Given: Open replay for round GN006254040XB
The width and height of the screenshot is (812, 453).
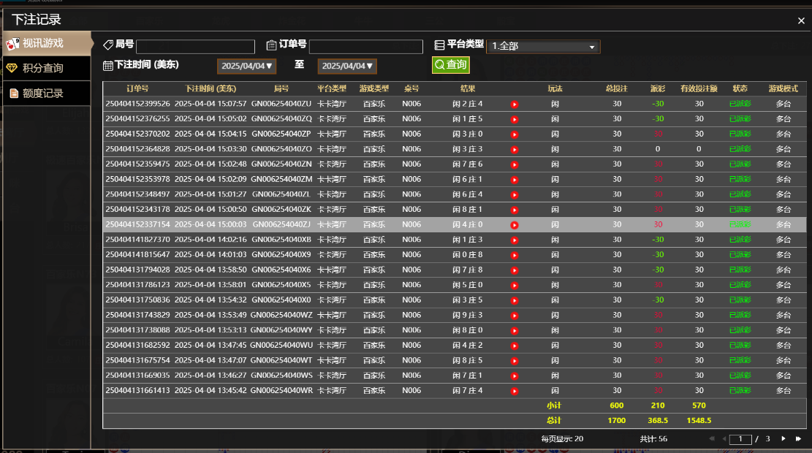Looking at the screenshot, I should click(515, 240).
